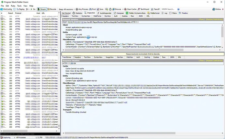Click the timer clock icon
The width and height of the screenshot is (225, 139).
(110, 9)
